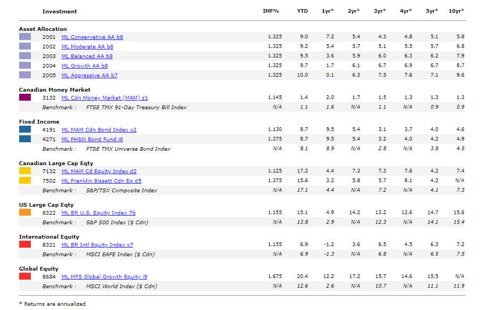Select the red swatch beside fund 8321
This screenshot has width=487, height=310.
click(x=25, y=244)
